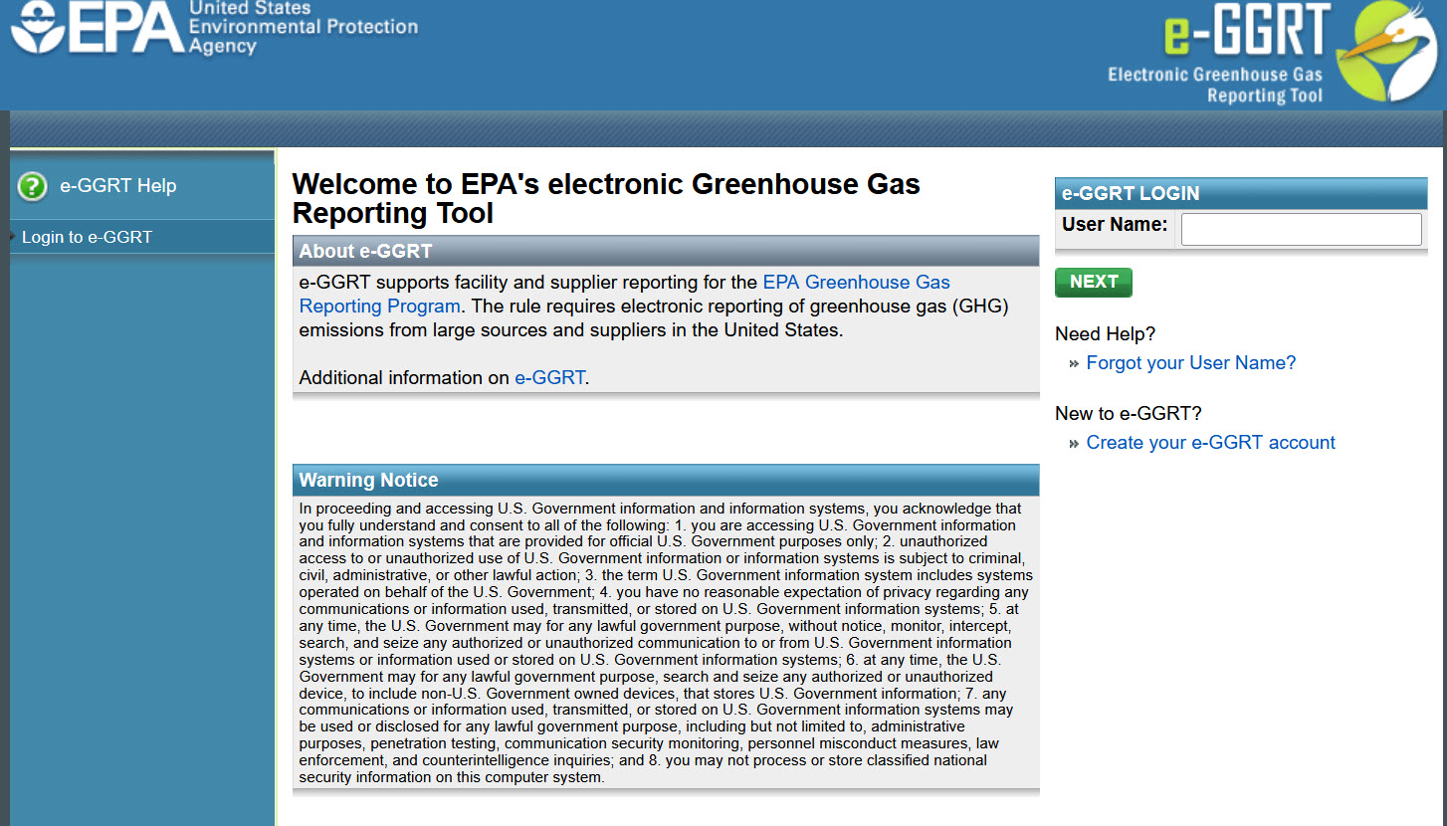Click the About e-GGRT section header
The height and width of the screenshot is (826, 1447).
665,252
